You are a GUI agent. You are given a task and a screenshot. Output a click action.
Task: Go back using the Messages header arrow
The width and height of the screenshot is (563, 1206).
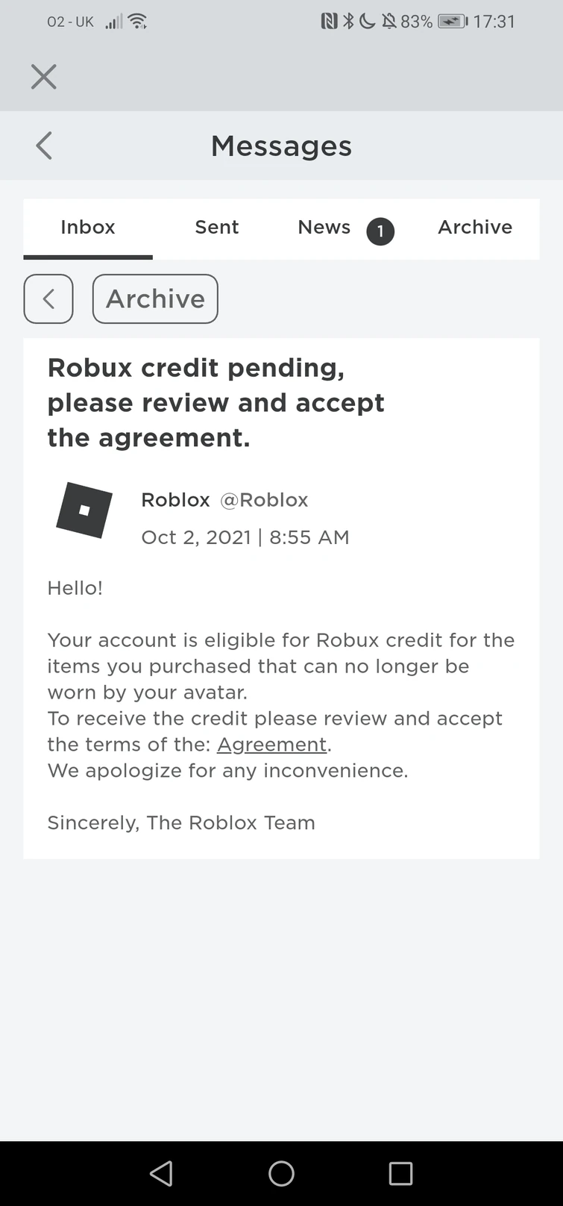[x=44, y=146]
